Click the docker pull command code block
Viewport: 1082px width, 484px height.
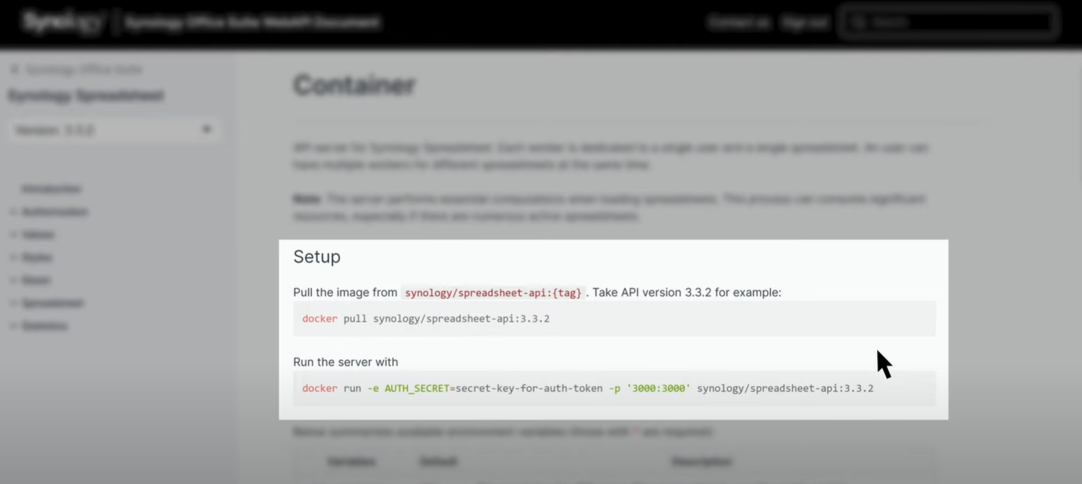click(x=614, y=319)
